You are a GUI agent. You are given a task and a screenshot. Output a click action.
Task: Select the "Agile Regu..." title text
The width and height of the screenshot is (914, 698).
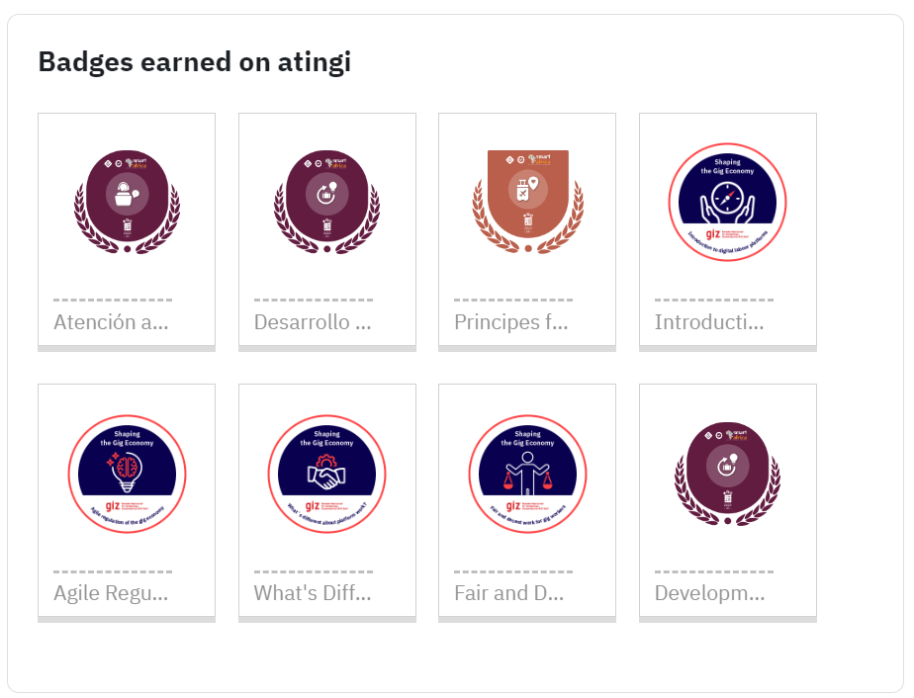[111, 593]
